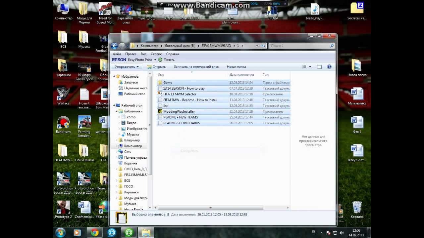This screenshot has height=238, width=424.
Task: Collapse the Избранное section
Action: coord(114,76)
